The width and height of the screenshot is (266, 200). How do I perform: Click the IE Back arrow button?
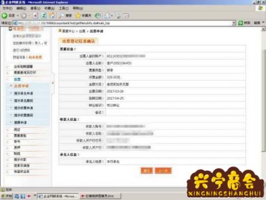pos(4,15)
